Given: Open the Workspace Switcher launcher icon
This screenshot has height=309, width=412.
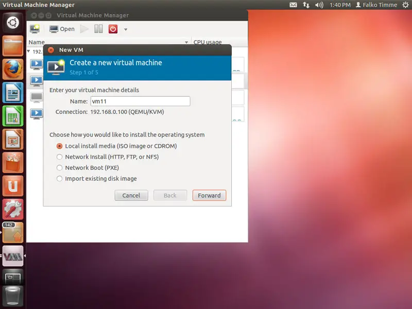Looking at the screenshot, I should coord(12,277).
